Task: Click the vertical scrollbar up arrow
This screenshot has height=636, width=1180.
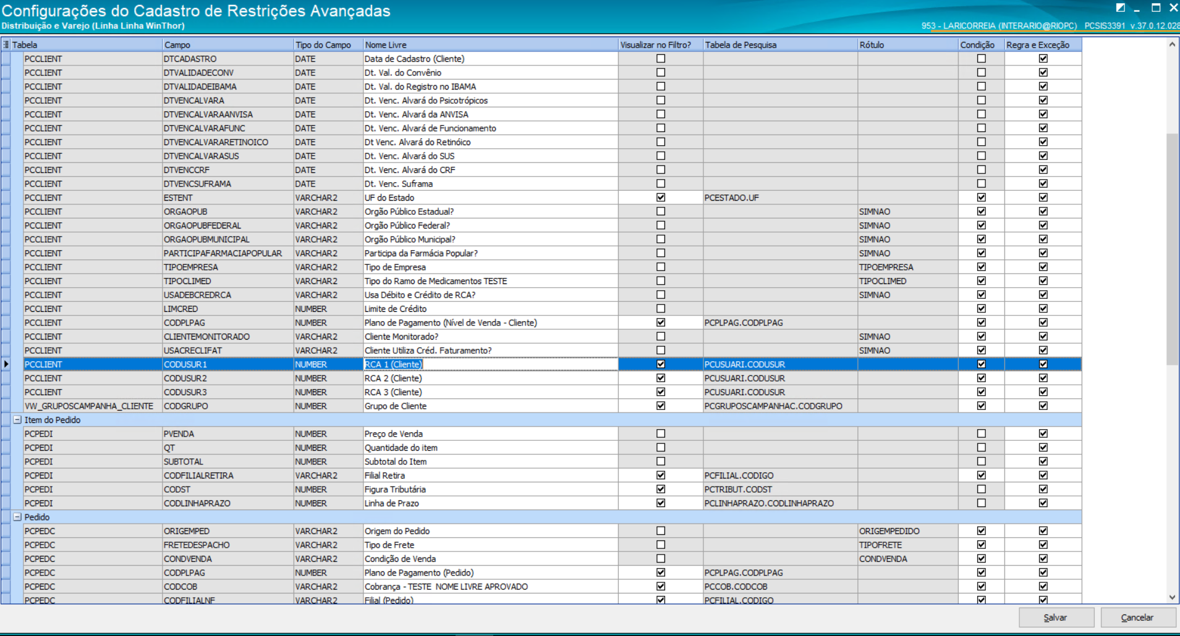Action: tap(1172, 44)
